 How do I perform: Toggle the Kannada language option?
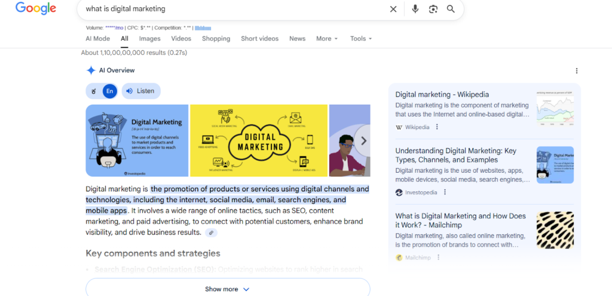tap(94, 91)
